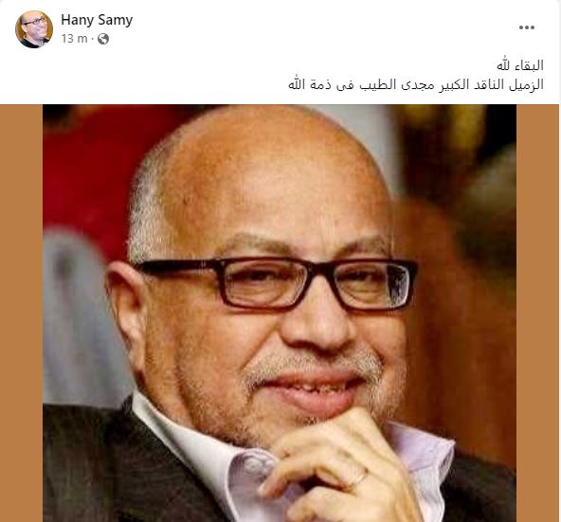
Task: Open the post via the "13 m" timestamp
Action: point(74,38)
